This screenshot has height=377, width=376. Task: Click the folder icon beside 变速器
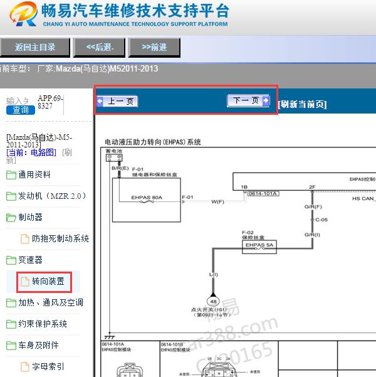click(11, 260)
